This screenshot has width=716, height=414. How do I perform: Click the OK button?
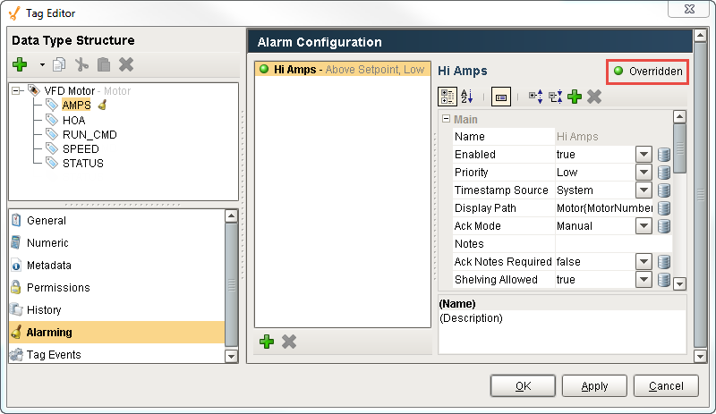(523, 386)
